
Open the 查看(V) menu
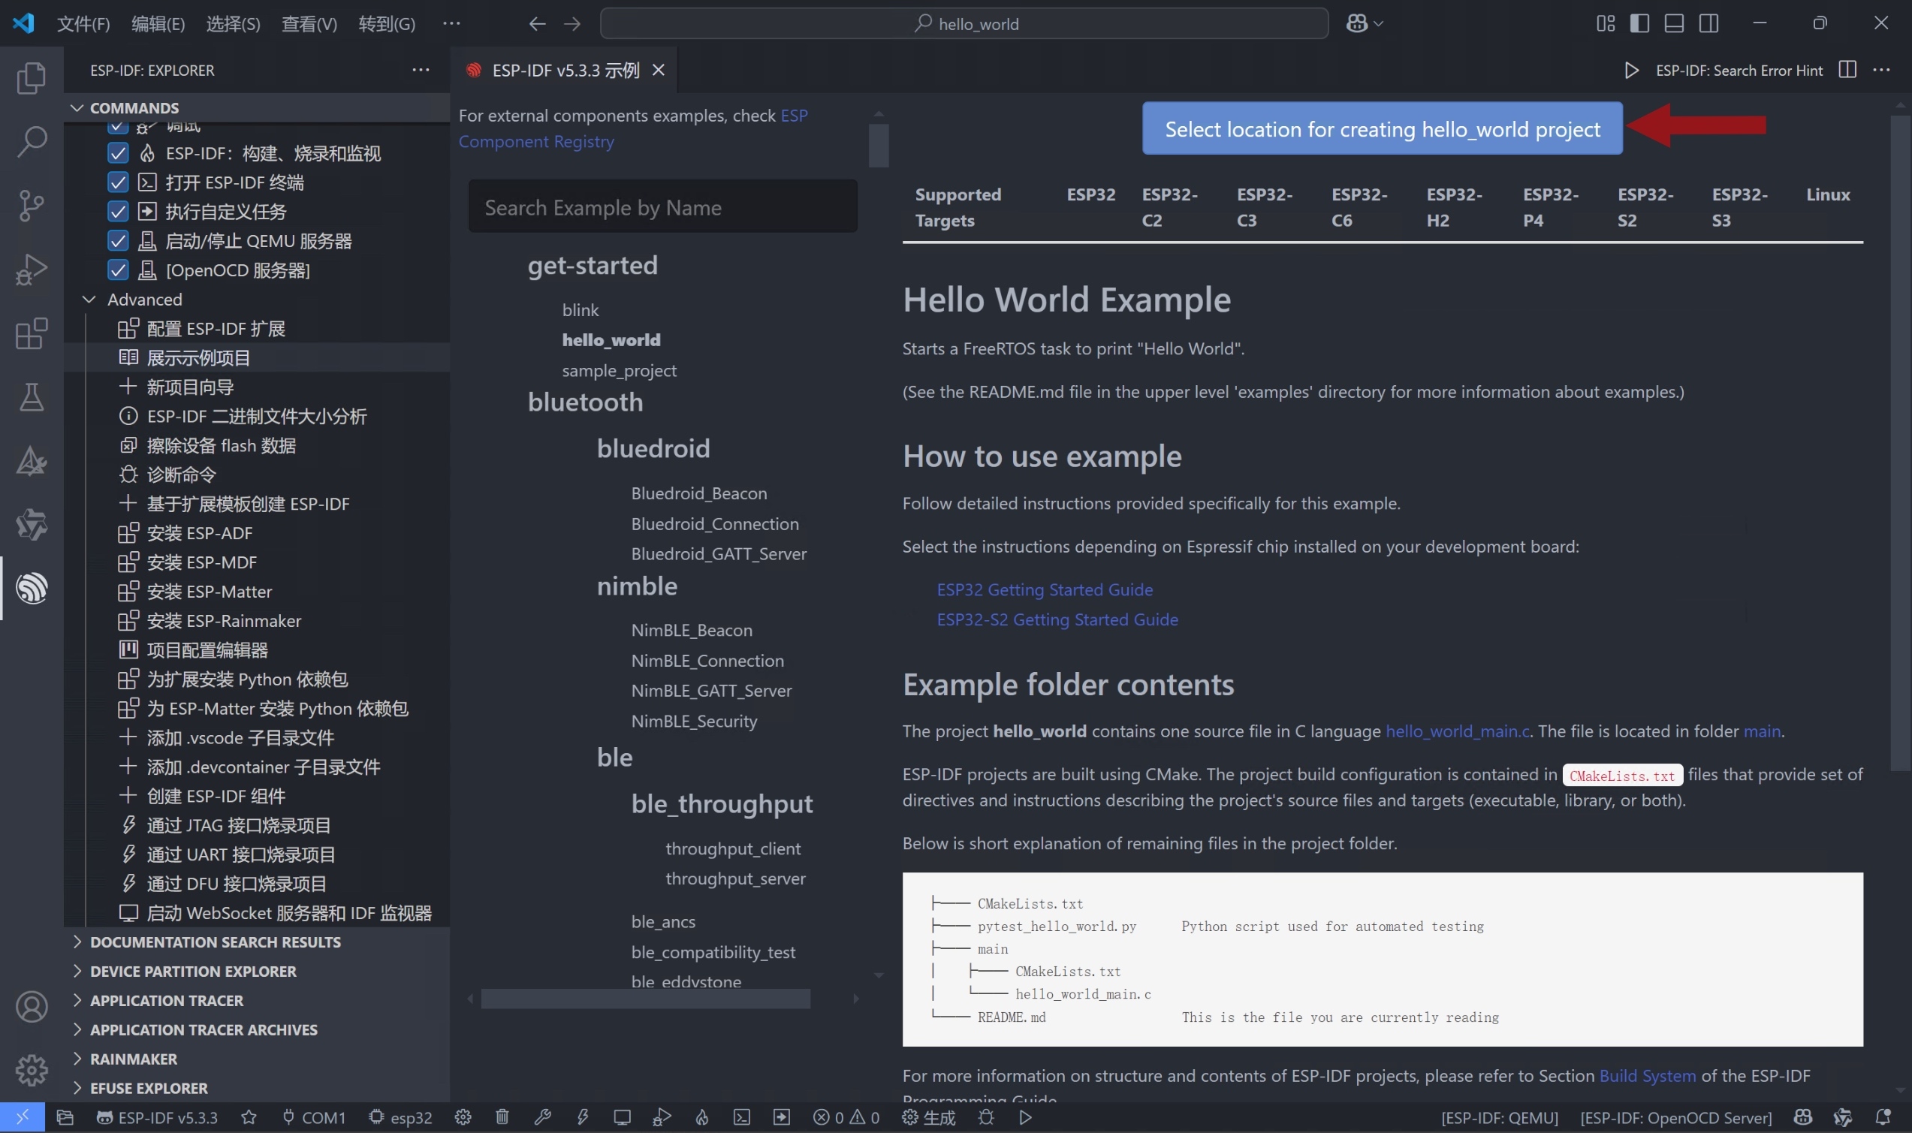(309, 24)
